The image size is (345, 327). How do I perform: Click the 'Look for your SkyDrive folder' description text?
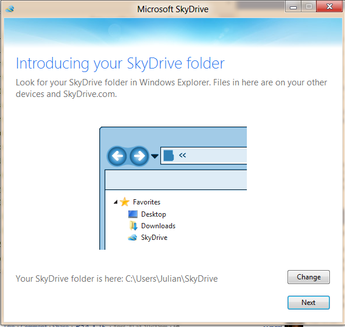pos(171,88)
